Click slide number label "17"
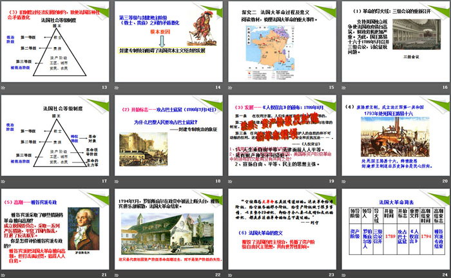Screen dimensions: 451x278 tap(104, 181)
